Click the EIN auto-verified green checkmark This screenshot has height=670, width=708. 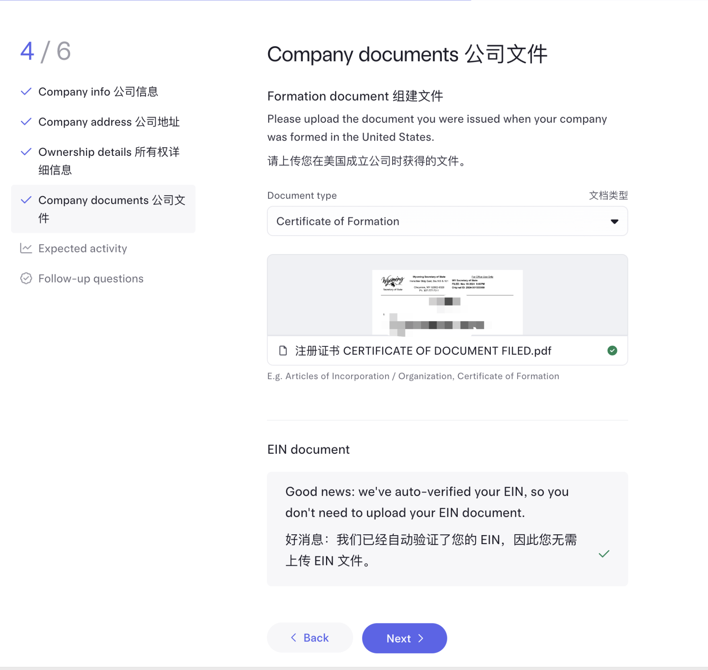[x=604, y=554]
